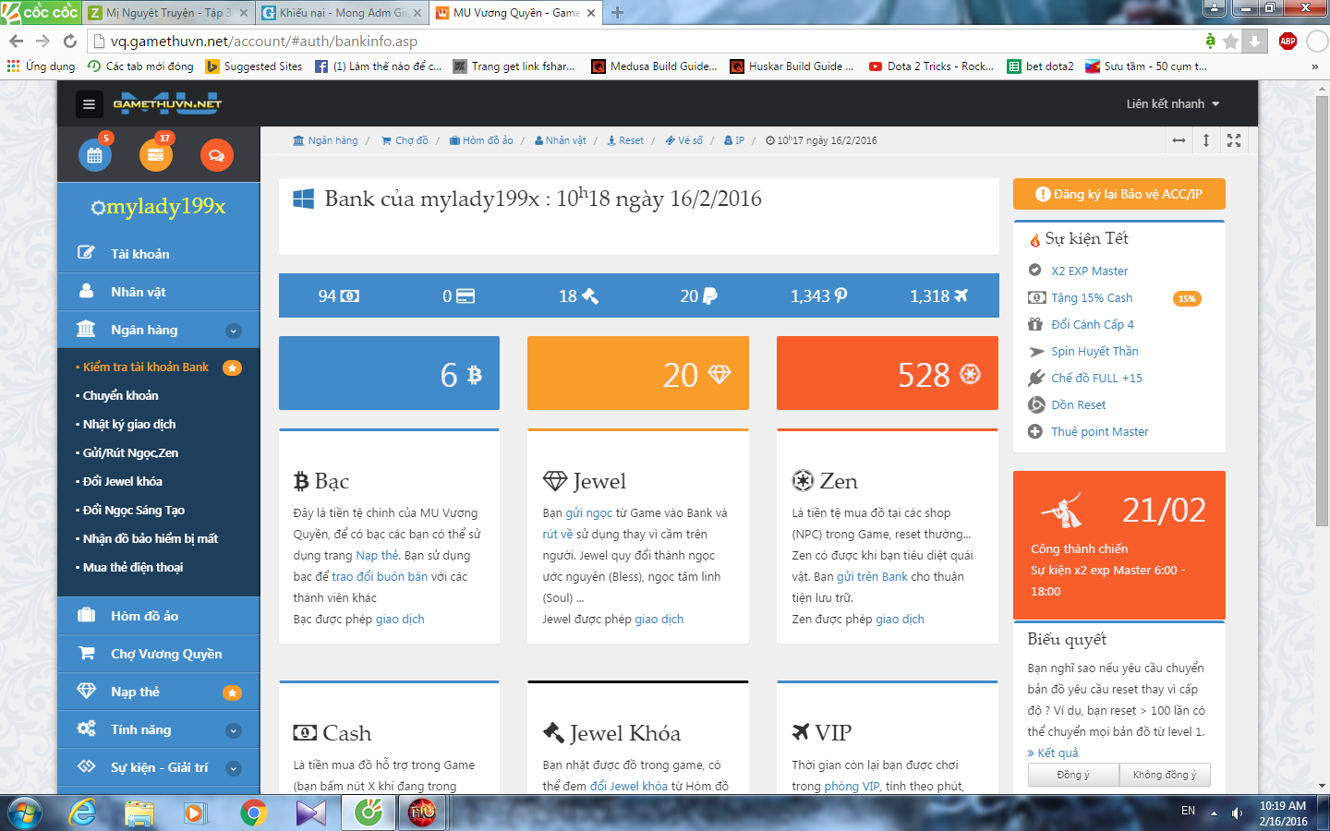Click the Đăng ký lại Bảo vệ ACC/IP button
The image size is (1330, 831).
pos(1118,194)
